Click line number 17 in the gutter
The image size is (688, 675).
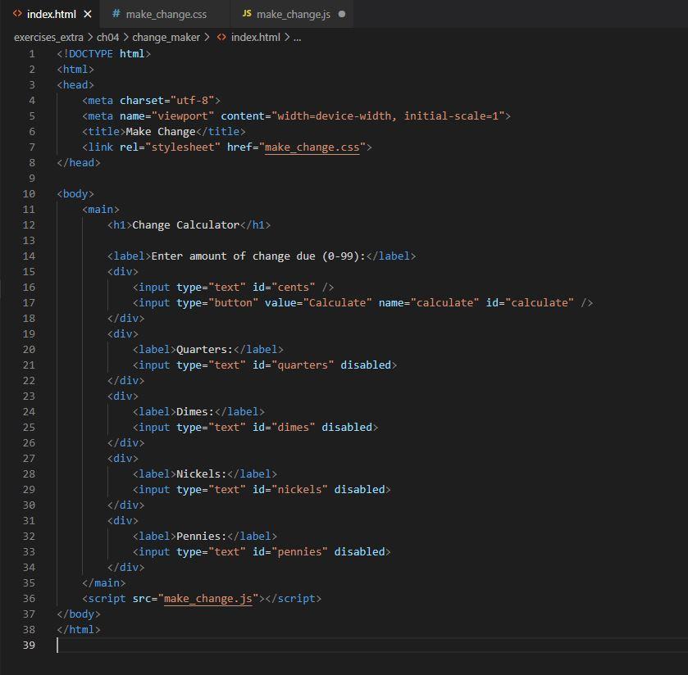(x=30, y=303)
